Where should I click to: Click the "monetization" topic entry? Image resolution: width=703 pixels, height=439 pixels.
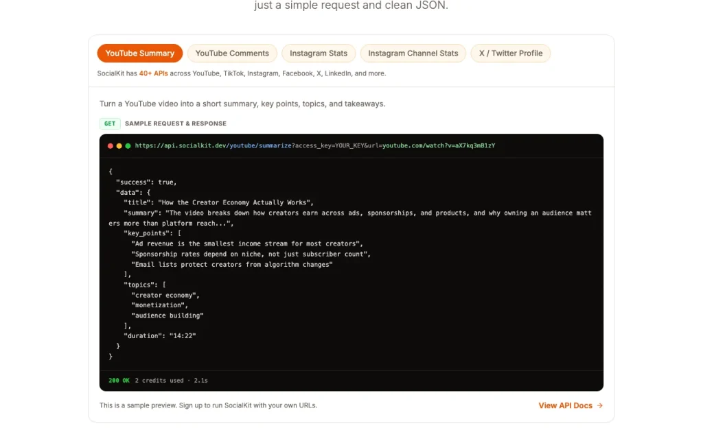tap(159, 305)
